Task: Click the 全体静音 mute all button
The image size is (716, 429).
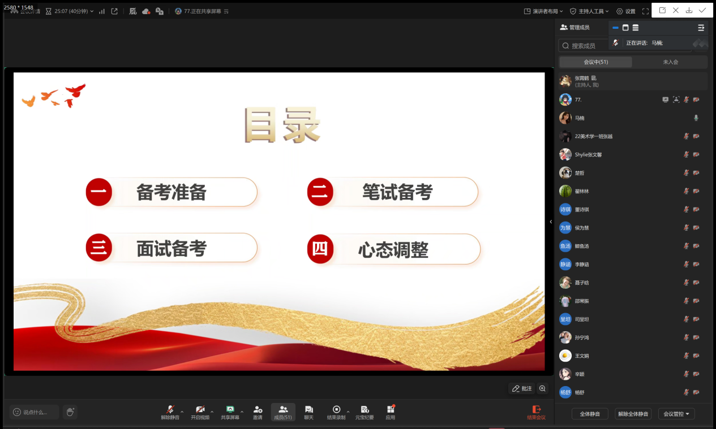Action: 593,414
